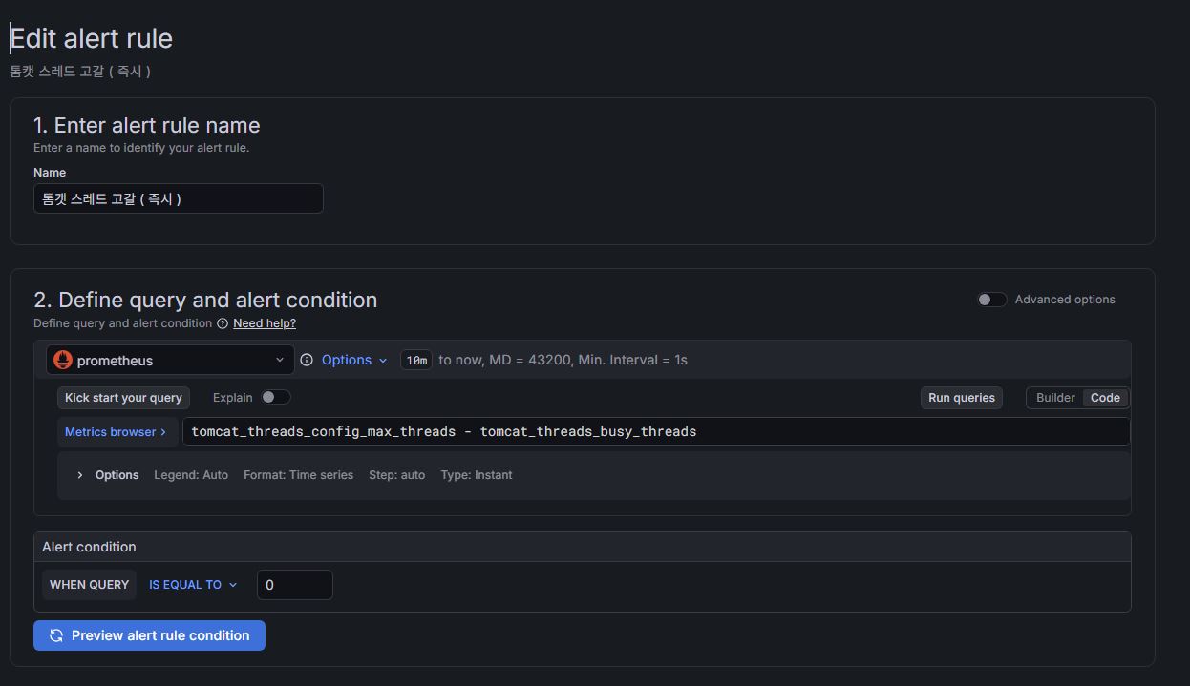Switch query editor to Builder mode
The image size is (1190, 686).
tap(1055, 398)
